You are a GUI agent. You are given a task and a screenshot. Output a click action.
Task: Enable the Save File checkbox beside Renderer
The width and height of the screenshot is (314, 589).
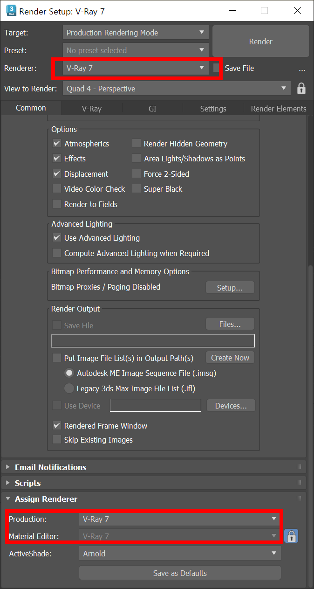pyautogui.click(x=216, y=68)
